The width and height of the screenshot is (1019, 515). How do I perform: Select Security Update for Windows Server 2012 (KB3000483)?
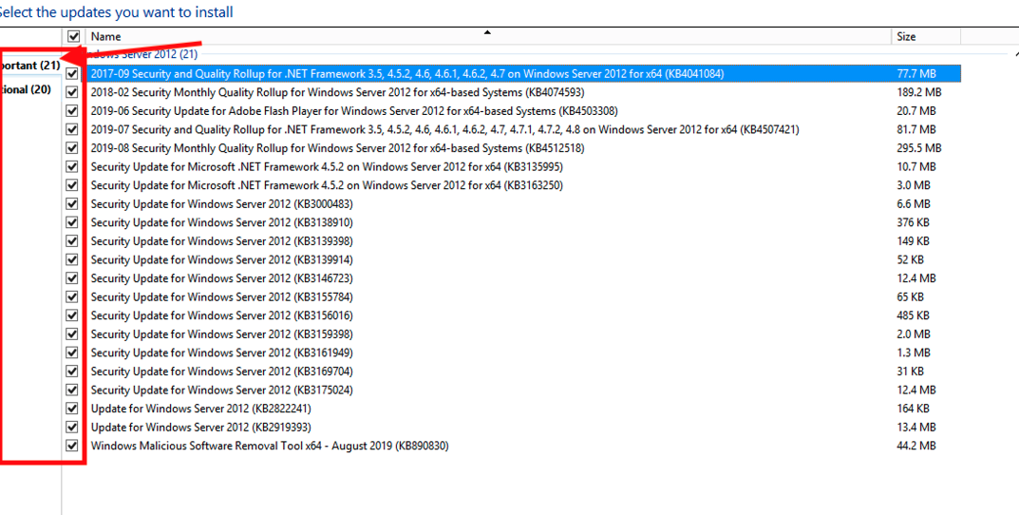click(x=221, y=204)
